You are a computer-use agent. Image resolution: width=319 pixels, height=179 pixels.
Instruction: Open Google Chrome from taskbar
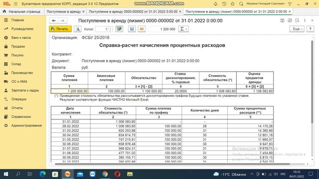click(x=105, y=174)
